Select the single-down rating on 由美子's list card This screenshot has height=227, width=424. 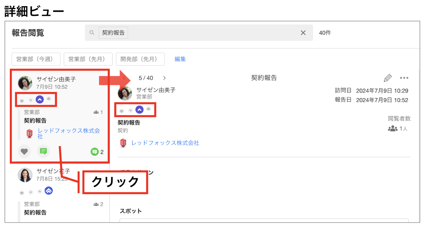[31, 100]
